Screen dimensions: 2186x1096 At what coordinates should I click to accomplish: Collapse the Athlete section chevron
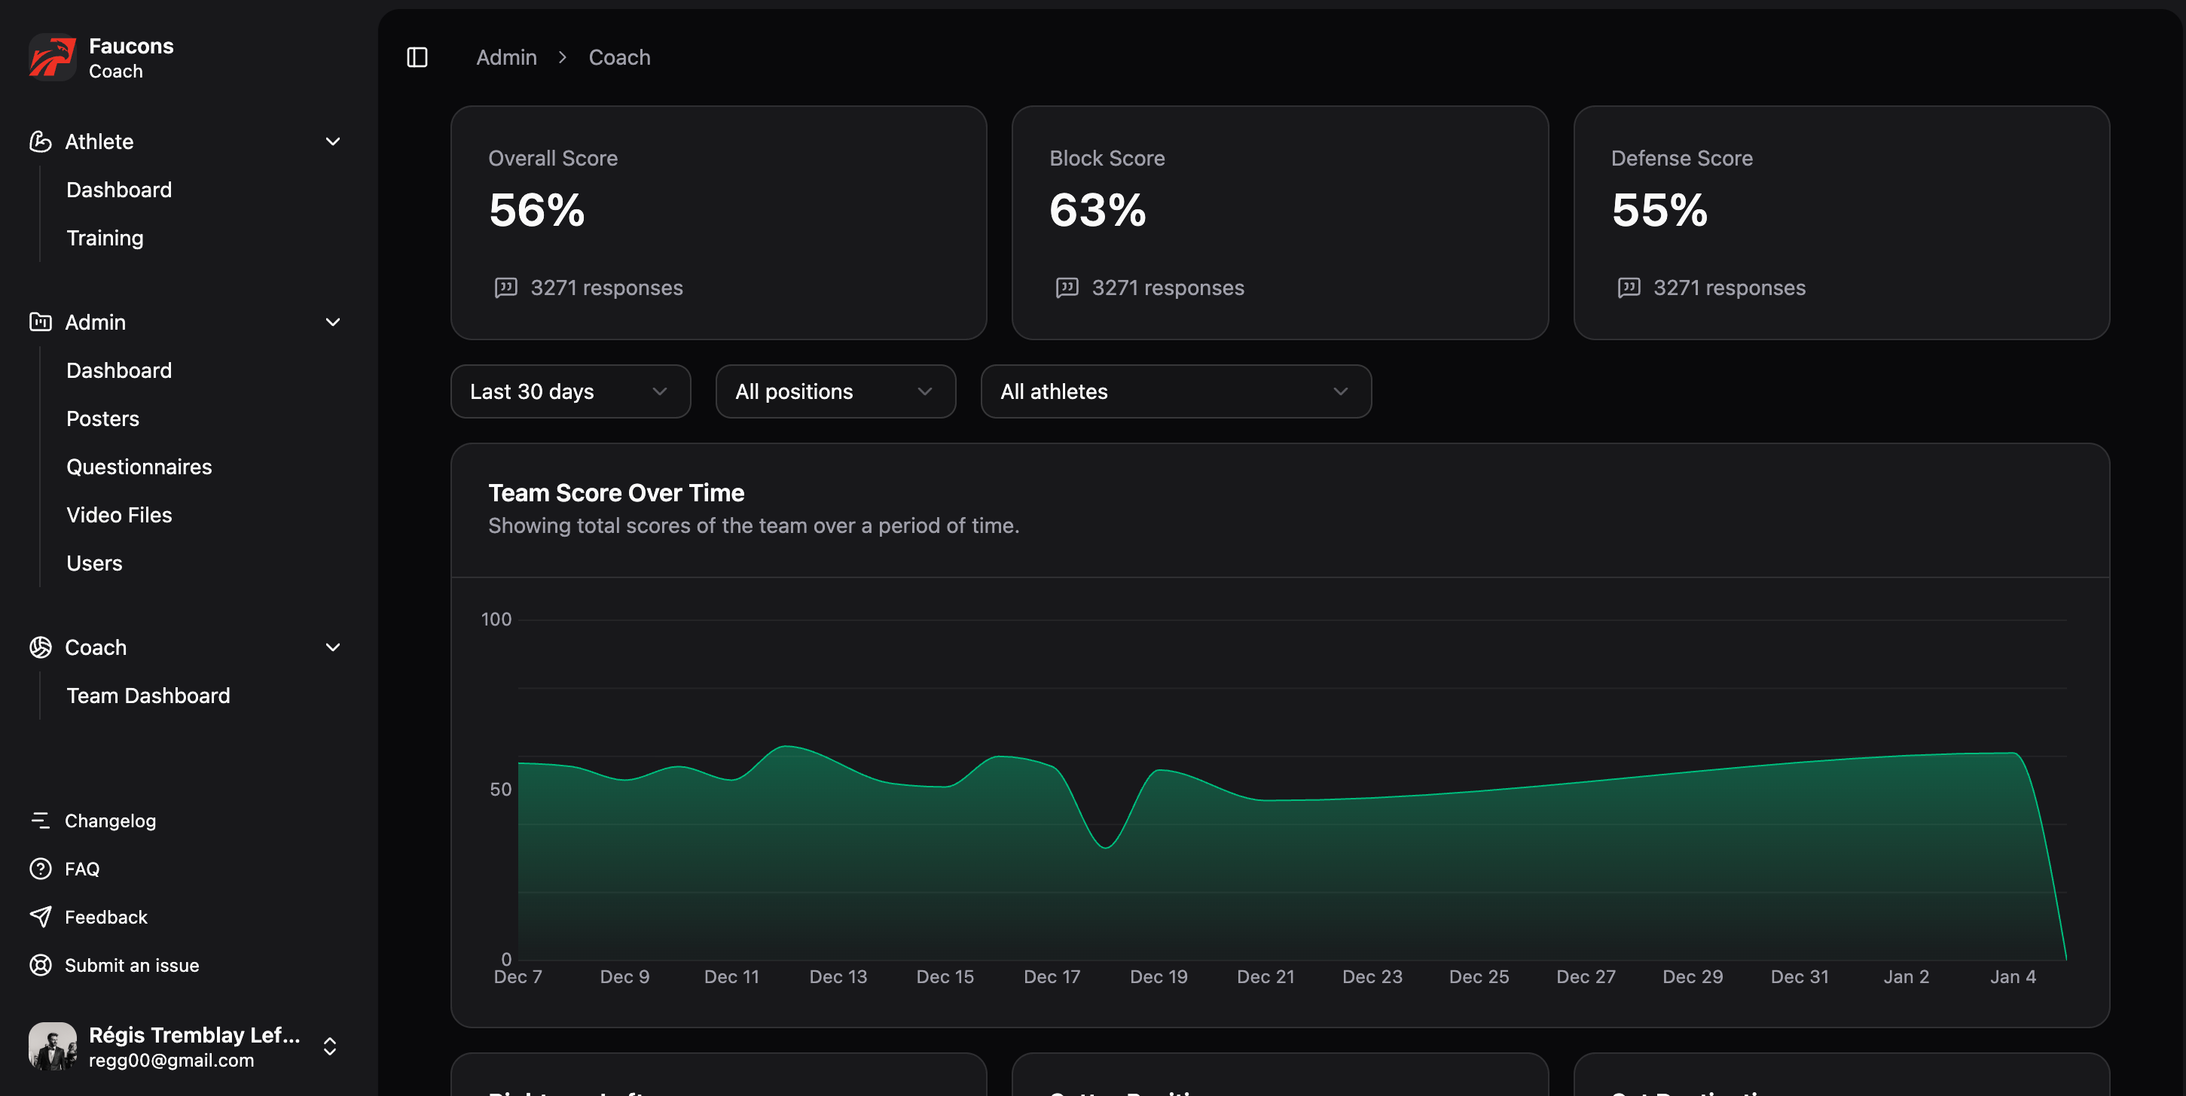333,142
